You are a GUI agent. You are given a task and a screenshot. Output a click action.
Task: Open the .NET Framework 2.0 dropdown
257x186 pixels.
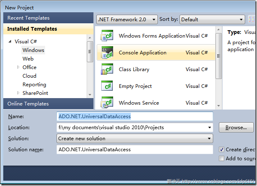point(127,20)
